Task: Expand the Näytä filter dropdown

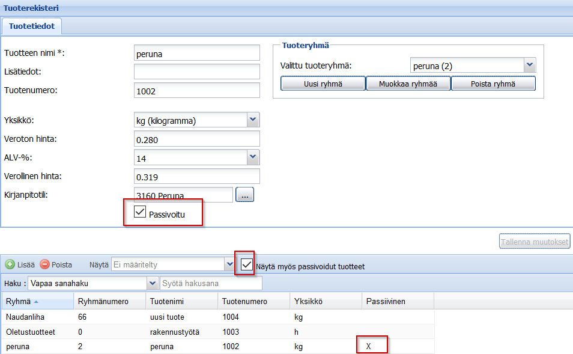Action: tap(229, 264)
